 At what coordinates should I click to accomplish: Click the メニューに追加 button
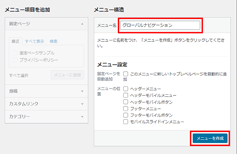tap(67, 75)
